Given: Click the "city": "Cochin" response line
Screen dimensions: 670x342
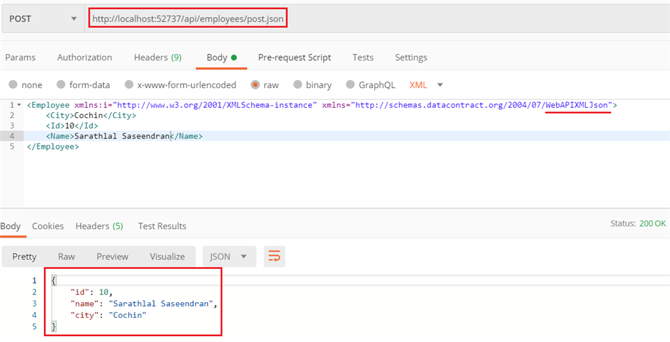Looking at the screenshot, I should (x=109, y=315).
